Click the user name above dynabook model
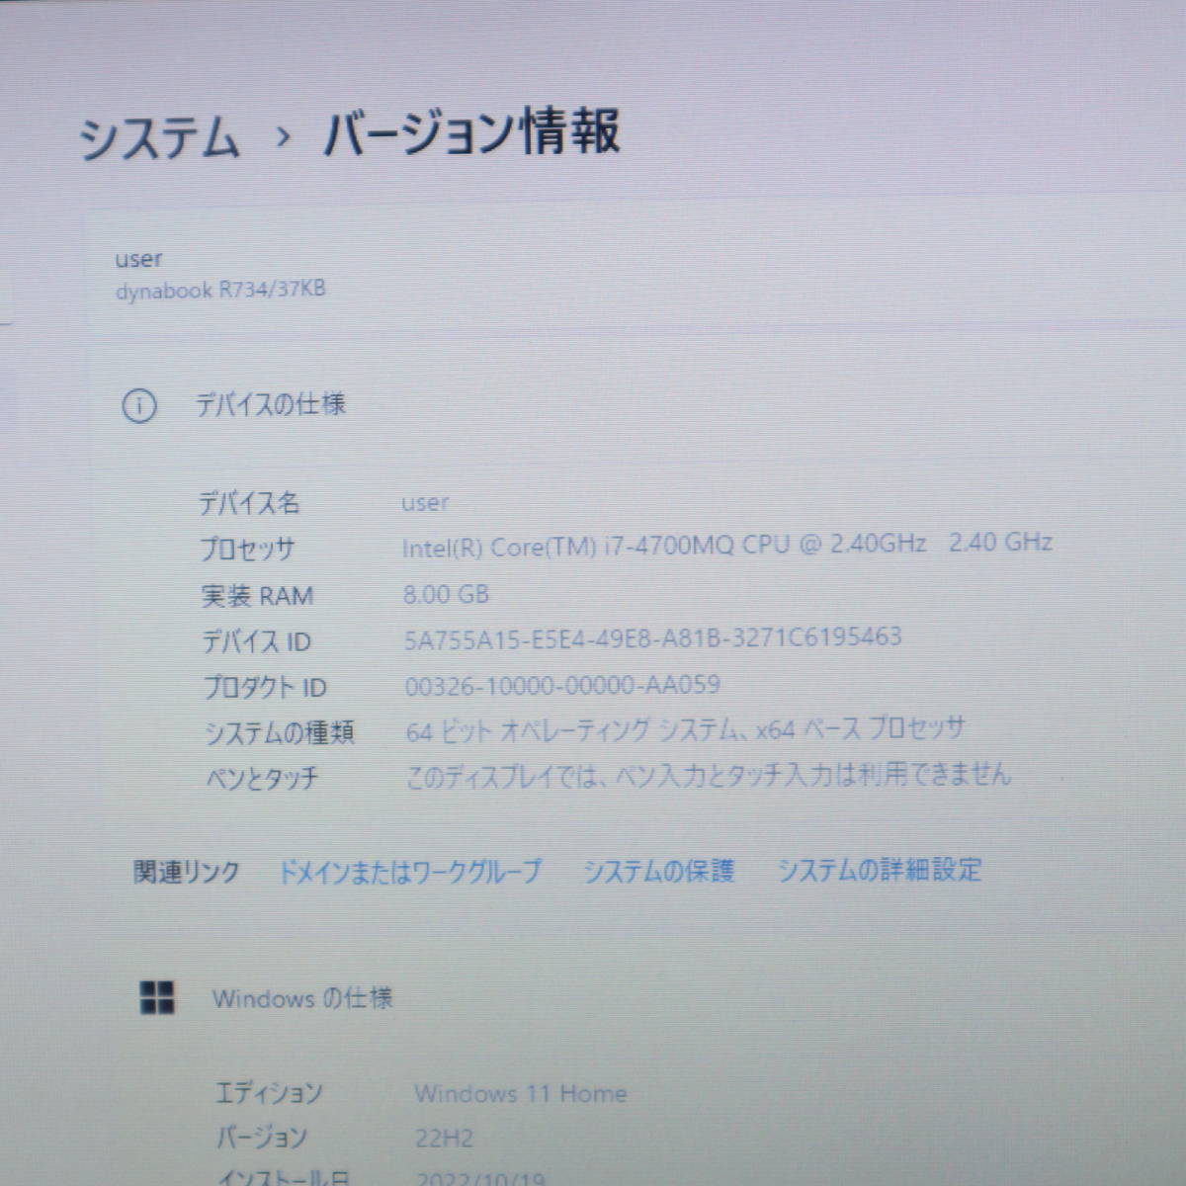 [x=138, y=260]
